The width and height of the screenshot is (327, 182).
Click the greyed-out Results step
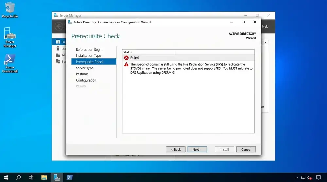[x=81, y=86]
